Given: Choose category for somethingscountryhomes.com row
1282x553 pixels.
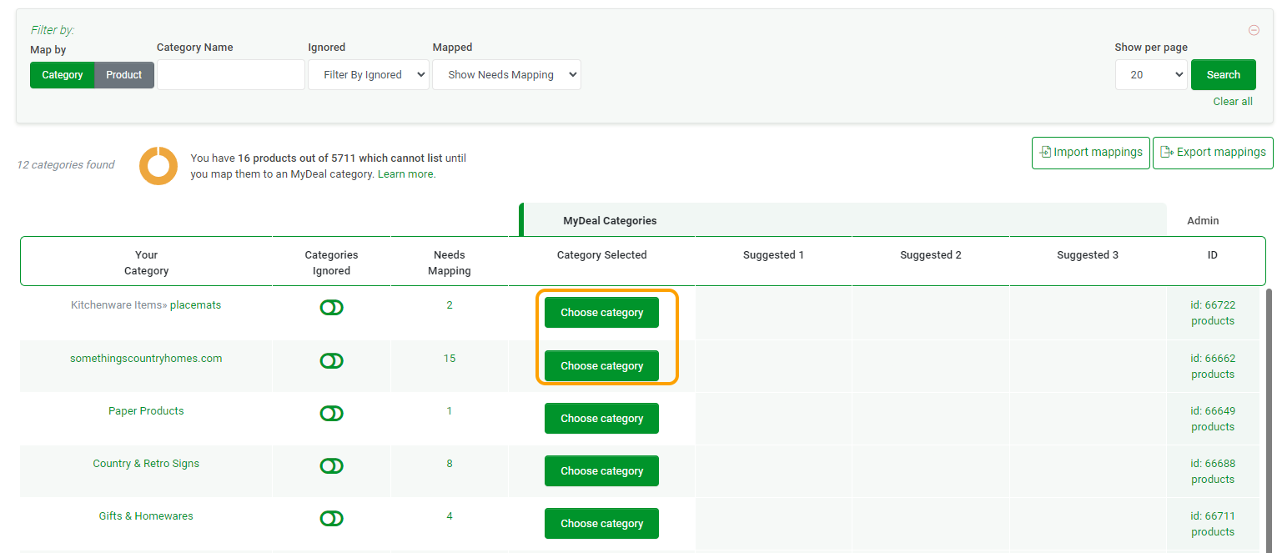Looking at the screenshot, I should tap(601, 366).
